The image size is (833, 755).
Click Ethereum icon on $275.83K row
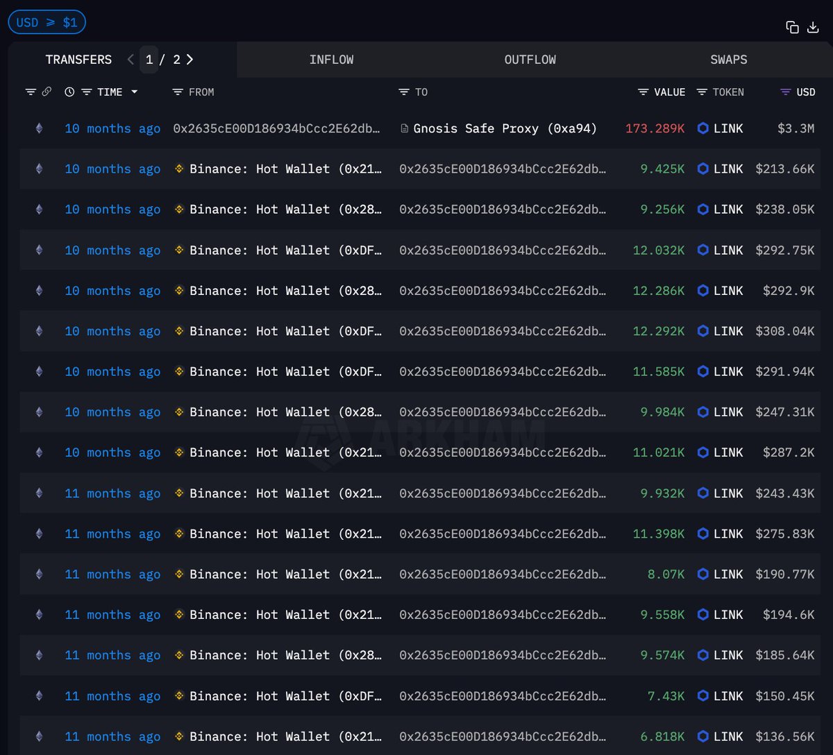[x=39, y=534]
